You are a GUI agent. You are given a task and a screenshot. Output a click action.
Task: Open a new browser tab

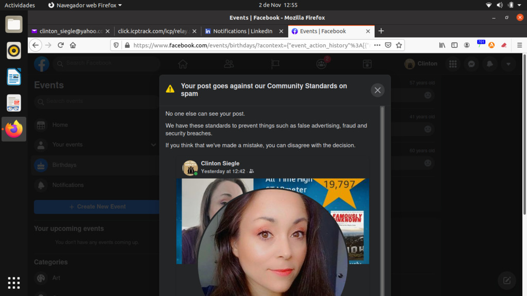point(381,31)
